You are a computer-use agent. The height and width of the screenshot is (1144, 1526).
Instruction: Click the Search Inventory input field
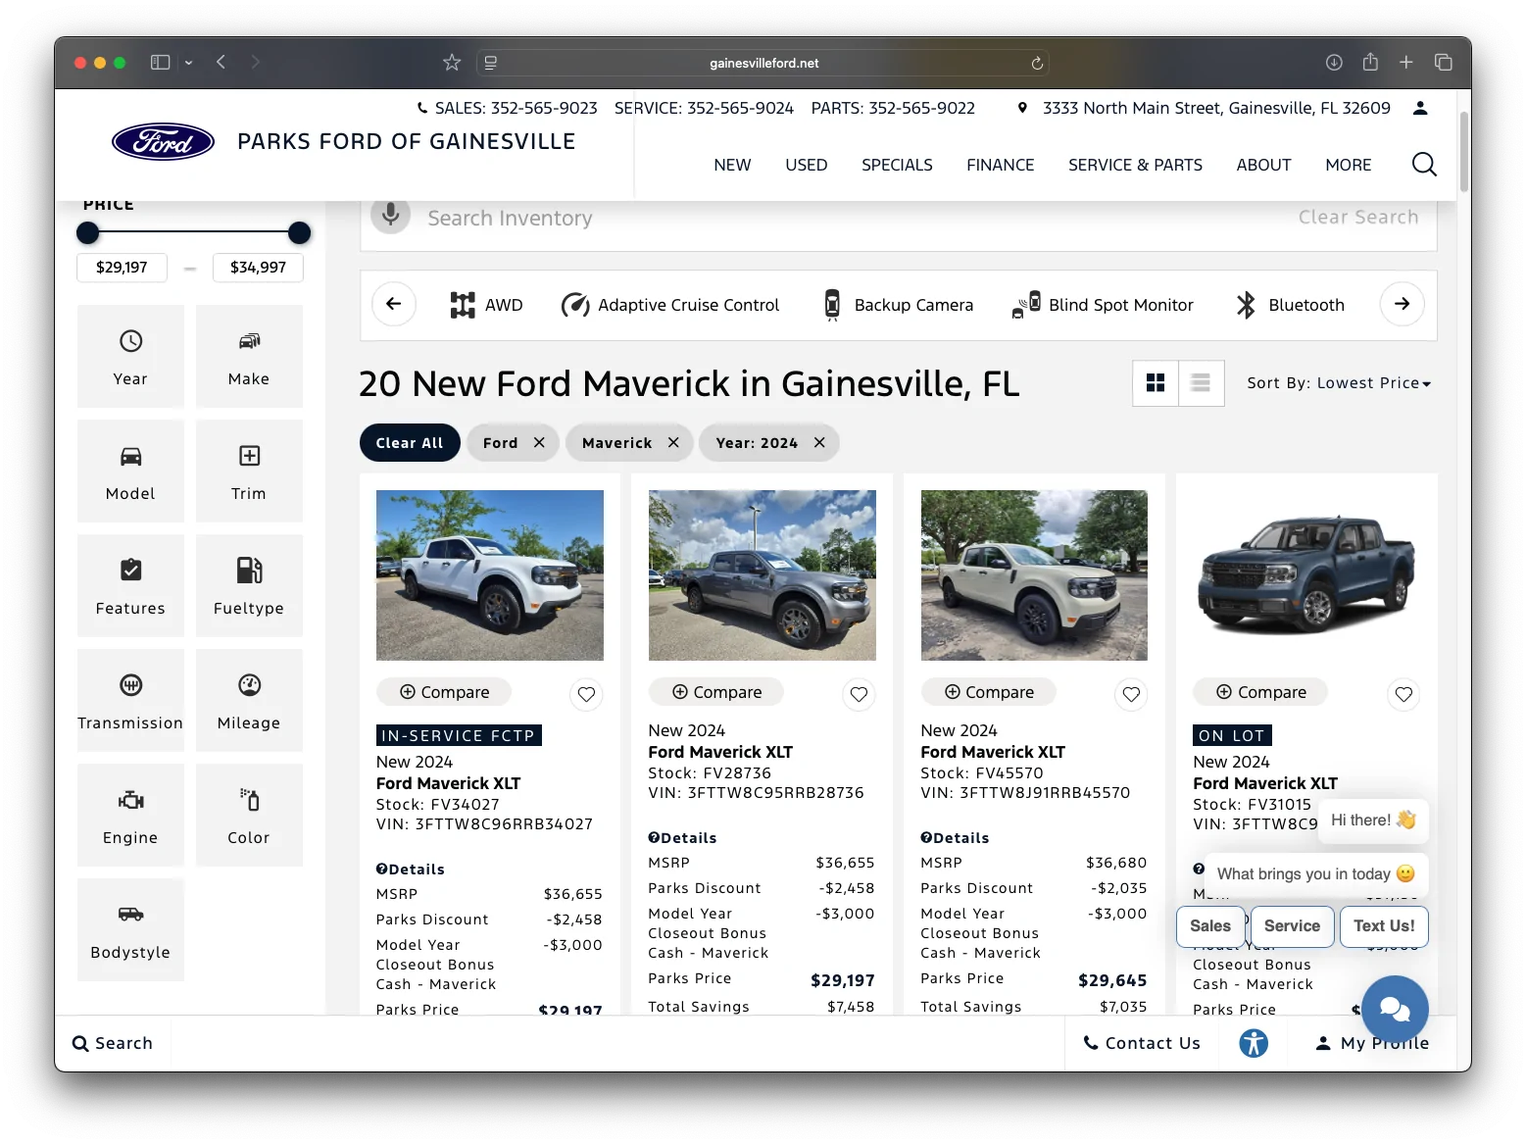pos(853,218)
